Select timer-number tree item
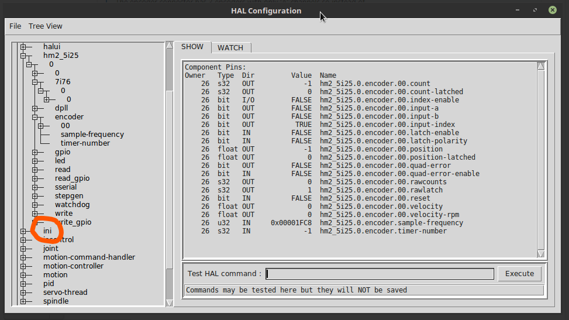Image resolution: width=569 pixels, height=320 pixels. tap(85, 143)
